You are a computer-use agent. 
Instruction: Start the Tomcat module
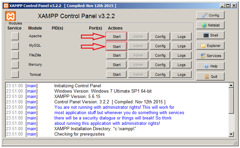coord(116,75)
